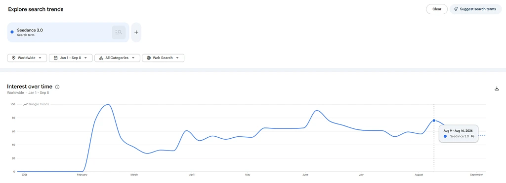
Task: Click the Interest over time heading
Action: tap(30, 87)
